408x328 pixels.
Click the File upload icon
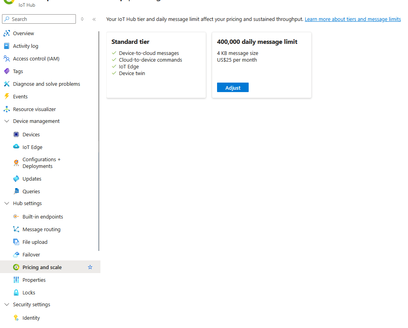[16, 242]
